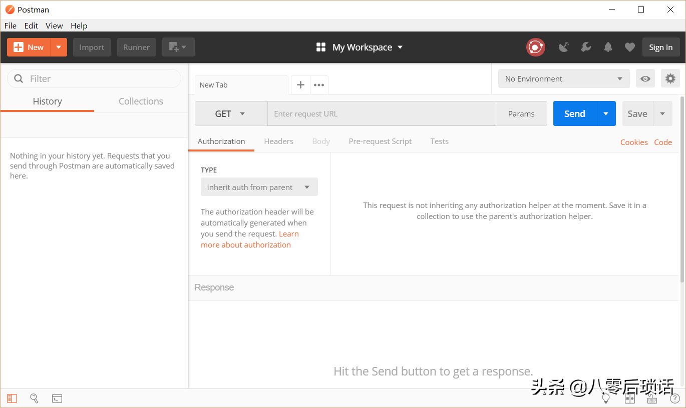
Task: Click the sidebar toggle icon in status bar
Action: [x=12, y=398]
